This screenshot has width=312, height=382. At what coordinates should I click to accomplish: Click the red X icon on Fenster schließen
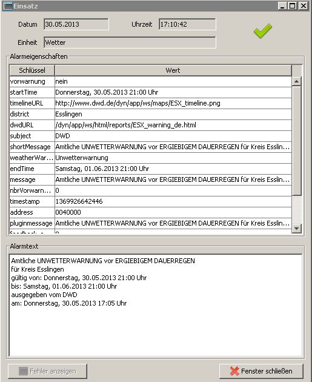pyautogui.click(x=234, y=371)
